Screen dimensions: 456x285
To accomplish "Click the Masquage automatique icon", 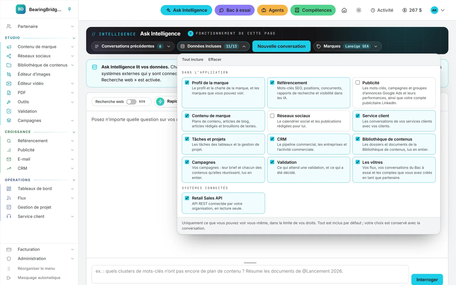I will (9, 278).
